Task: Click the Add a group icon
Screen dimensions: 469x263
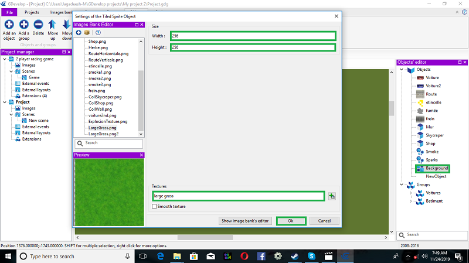Action: click(x=24, y=25)
